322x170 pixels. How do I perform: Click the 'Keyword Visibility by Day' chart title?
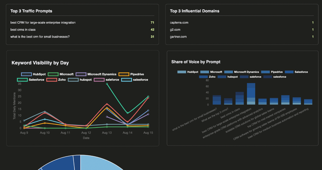click(40, 63)
